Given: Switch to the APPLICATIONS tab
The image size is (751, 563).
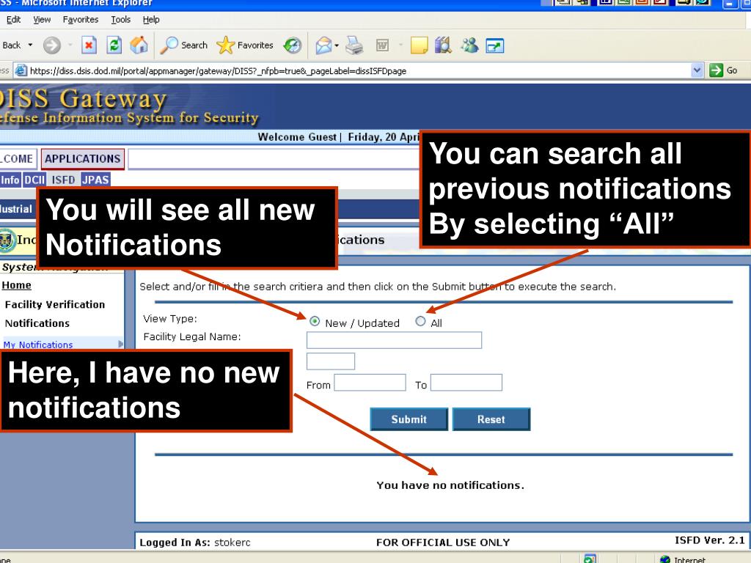Looking at the screenshot, I should (x=82, y=159).
